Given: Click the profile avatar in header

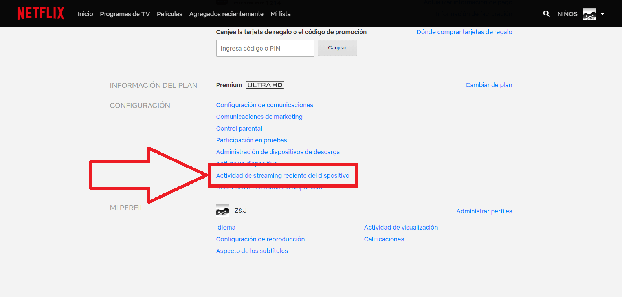Looking at the screenshot, I should click(x=589, y=14).
